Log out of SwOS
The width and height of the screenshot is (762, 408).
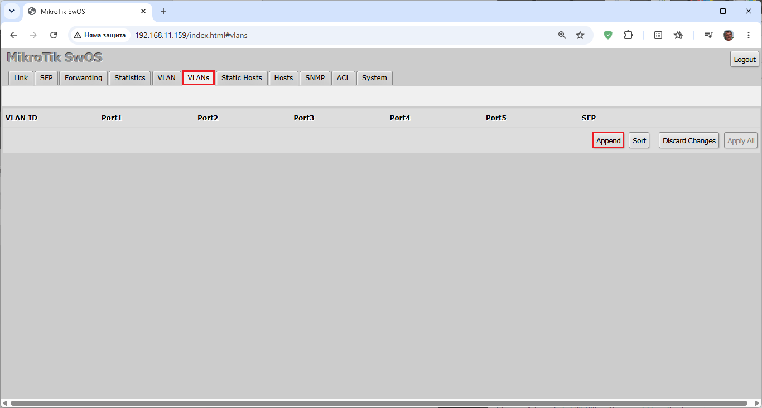coord(745,59)
